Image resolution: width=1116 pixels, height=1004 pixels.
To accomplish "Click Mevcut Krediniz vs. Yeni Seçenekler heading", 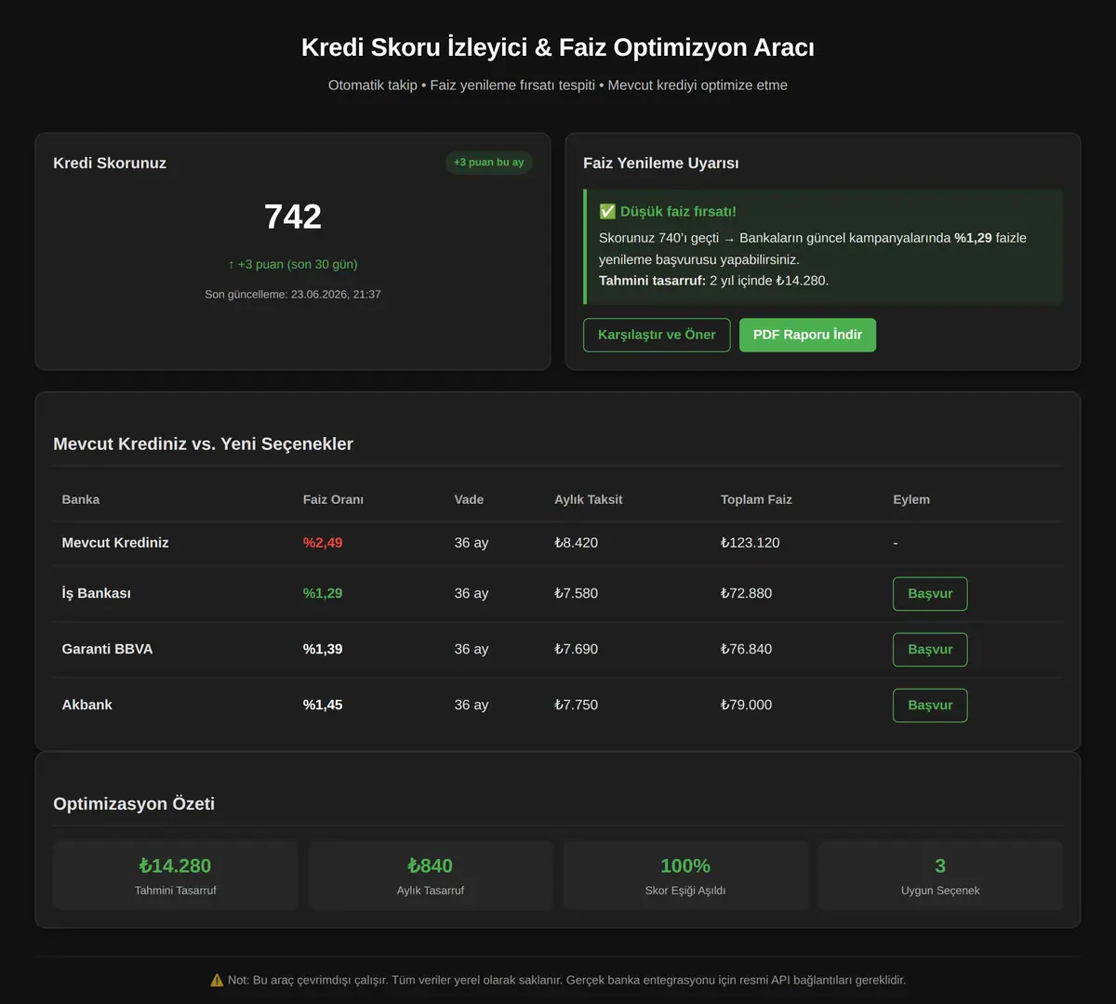I will (x=203, y=444).
